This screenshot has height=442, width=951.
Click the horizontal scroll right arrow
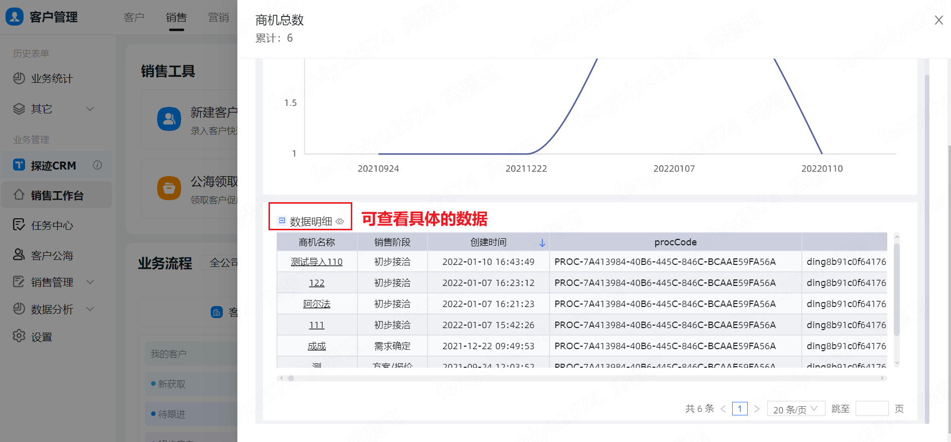coord(882,378)
